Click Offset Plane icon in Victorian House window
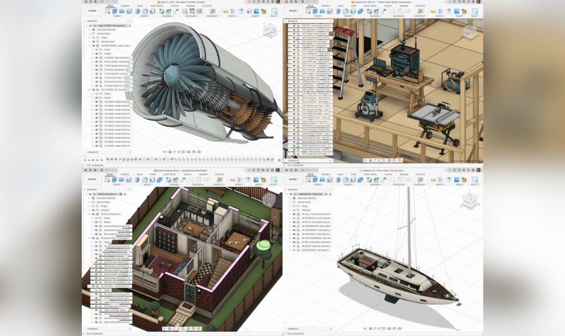 coord(219,180)
